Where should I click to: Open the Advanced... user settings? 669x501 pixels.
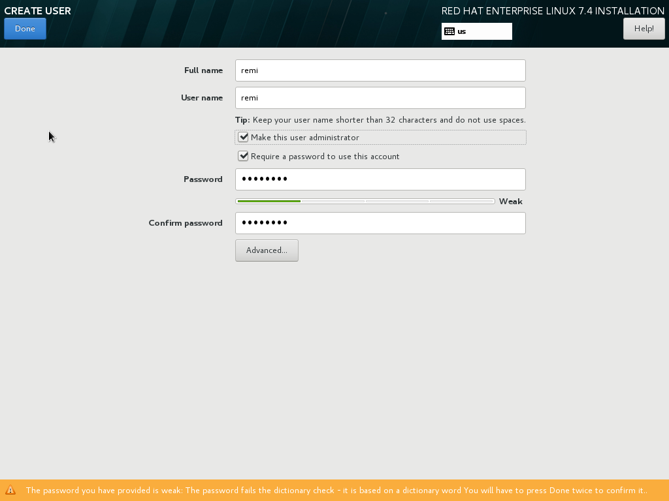pos(267,250)
